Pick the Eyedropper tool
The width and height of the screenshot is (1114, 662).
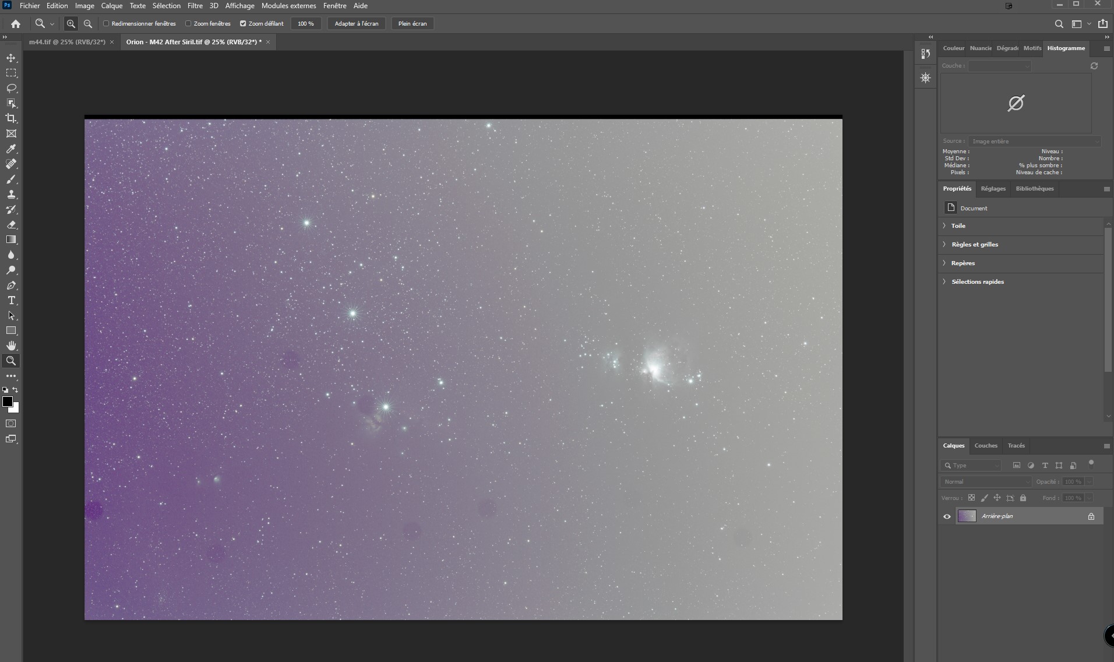point(11,149)
